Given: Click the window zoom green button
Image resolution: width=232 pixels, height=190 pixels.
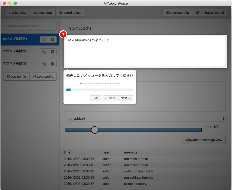Looking at the screenshot, I should click(x=15, y=3).
